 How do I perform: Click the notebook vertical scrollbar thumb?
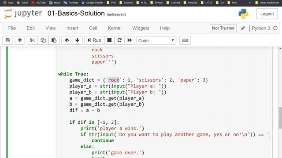280,118
